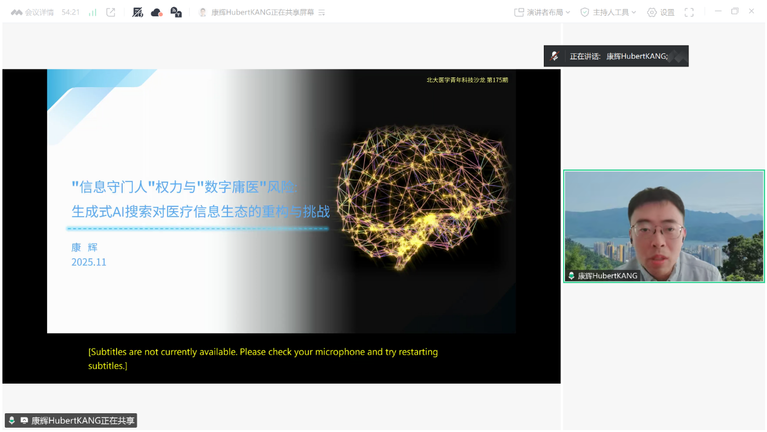Click the live captions translate icon
Image resolution: width=767 pixels, height=432 pixels.
(176, 12)
